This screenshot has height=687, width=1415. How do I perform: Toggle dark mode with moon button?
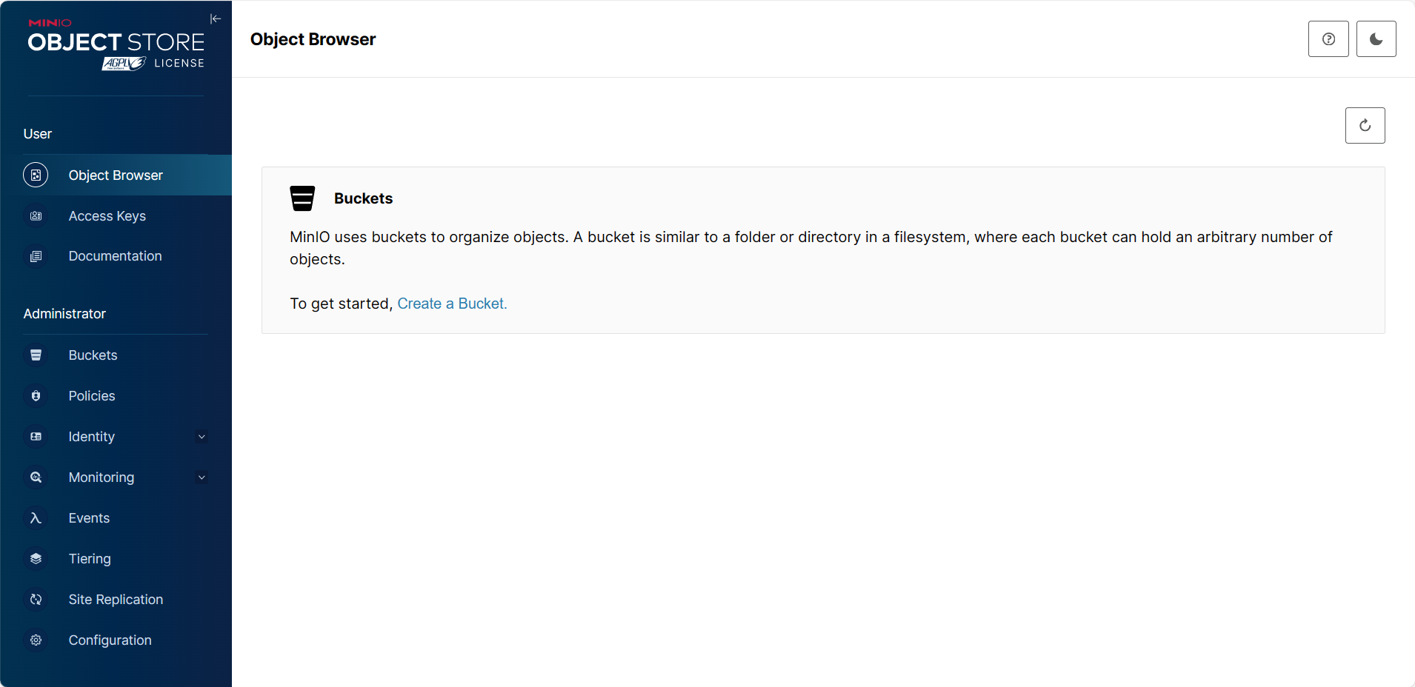pos(1376,39)
